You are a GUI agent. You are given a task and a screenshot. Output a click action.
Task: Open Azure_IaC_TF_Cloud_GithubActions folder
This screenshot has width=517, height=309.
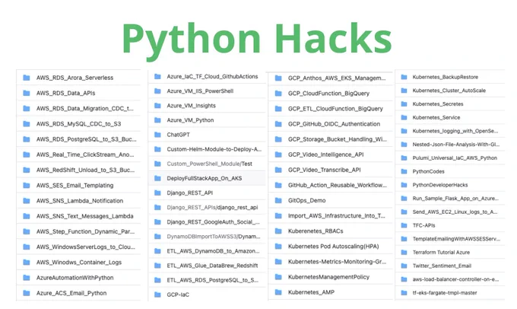[212, 77]
